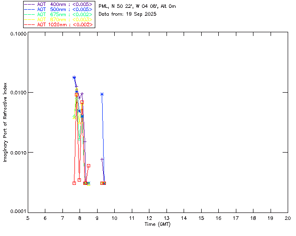This screenshot has width=296, height=236.
Task: Click the isolated blue asterisk near 0.0100 after 9
Action: click(x=102, y=94)
